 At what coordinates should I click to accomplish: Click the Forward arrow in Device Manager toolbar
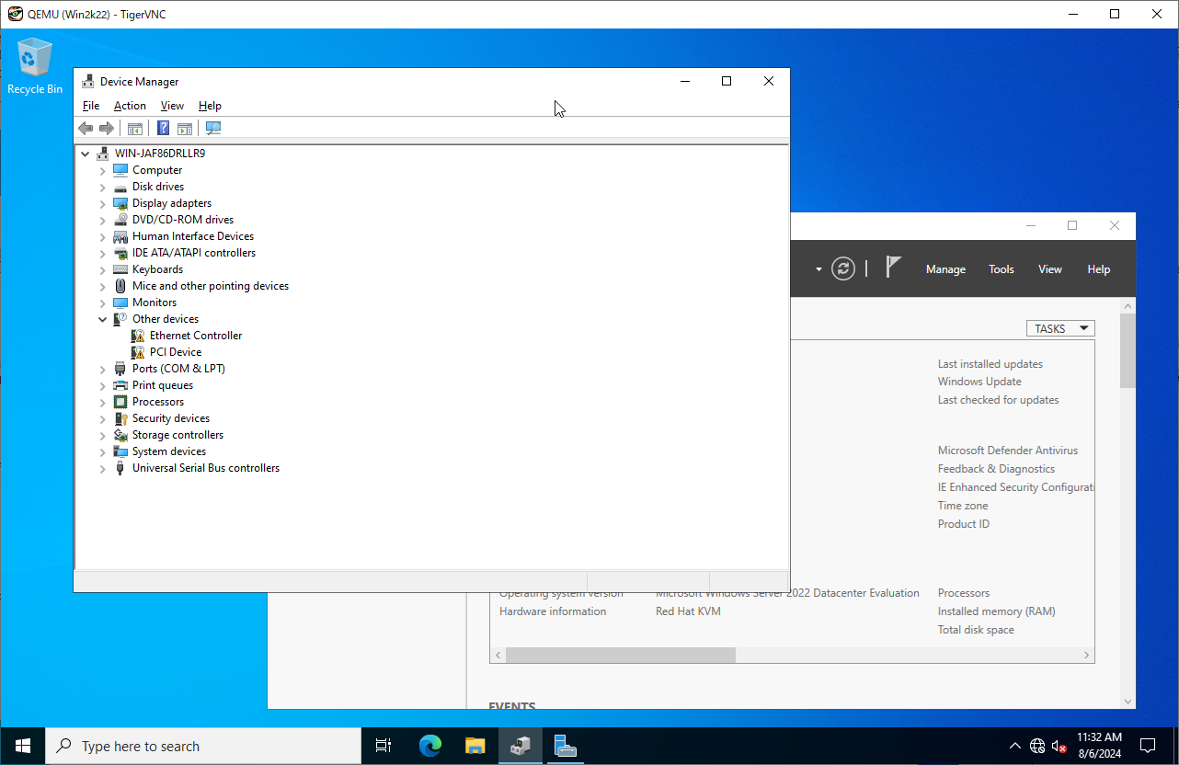[107, 128]
